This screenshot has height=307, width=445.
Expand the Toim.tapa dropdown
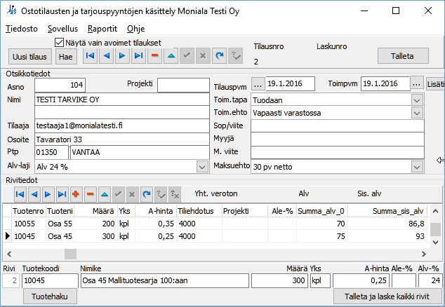click(418, 100)
